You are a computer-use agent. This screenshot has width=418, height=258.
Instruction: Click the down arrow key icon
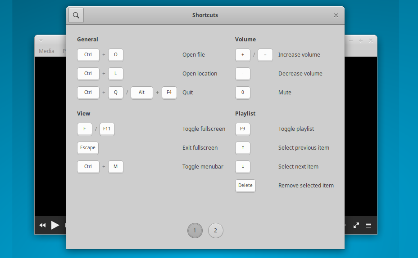tap(243, 167)
